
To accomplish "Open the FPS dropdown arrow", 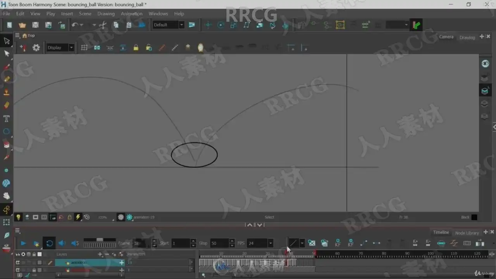I will tap(270, 243).
